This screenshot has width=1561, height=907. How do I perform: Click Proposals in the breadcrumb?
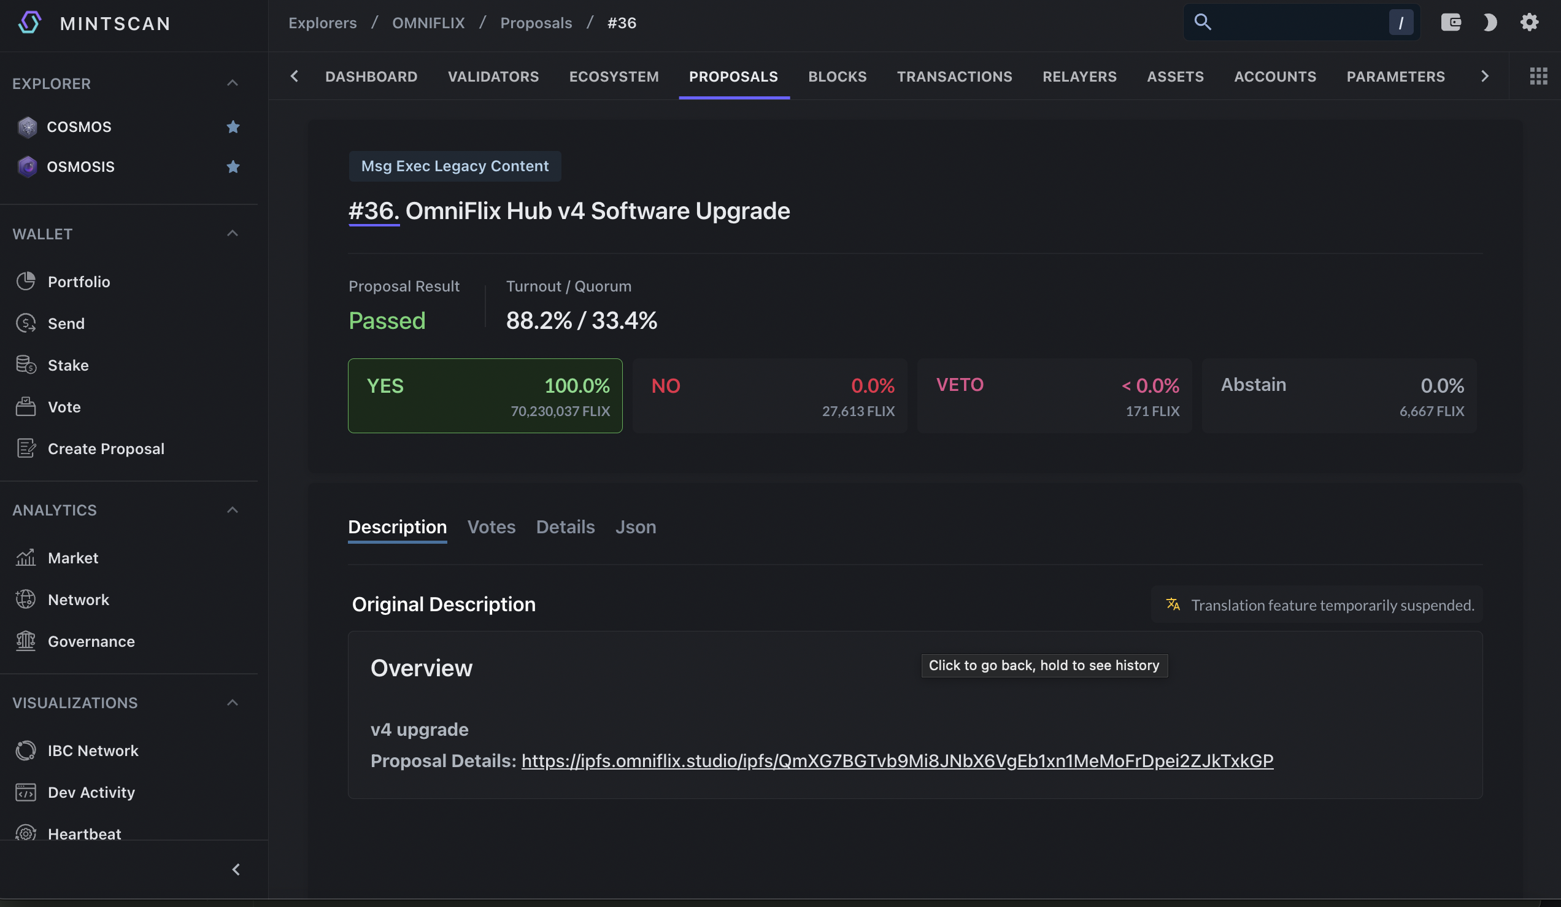tap(536, 23)
